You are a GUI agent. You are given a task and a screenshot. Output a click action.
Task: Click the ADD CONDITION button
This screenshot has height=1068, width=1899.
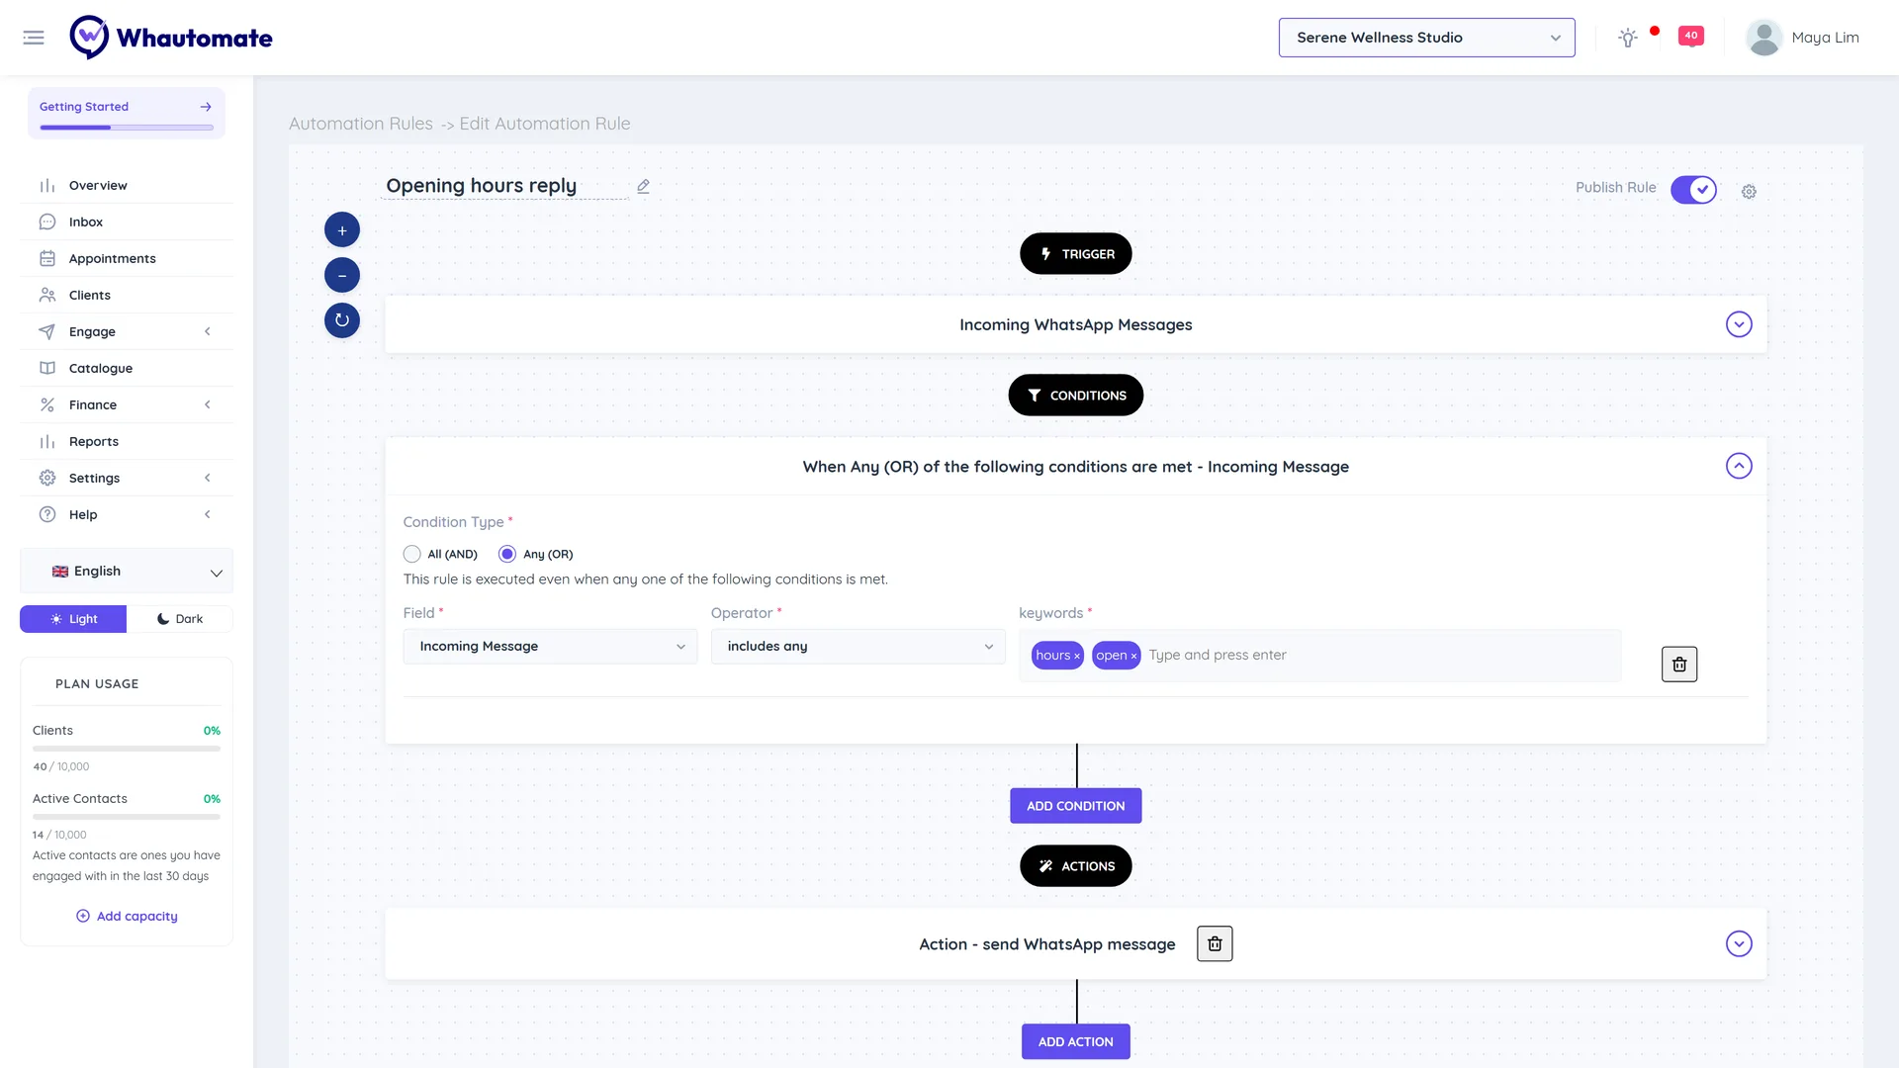(x=1076, y=806)
